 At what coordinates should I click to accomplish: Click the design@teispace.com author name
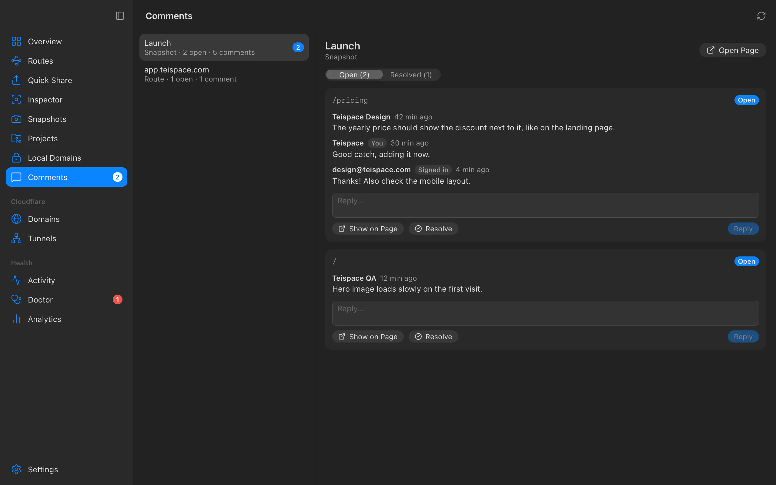point(371,170)
